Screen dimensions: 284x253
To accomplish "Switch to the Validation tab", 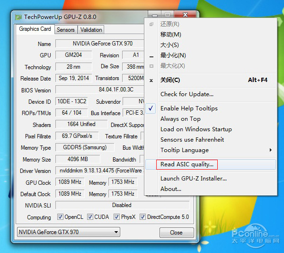I will pyautogui.click(x=91, y=30).
